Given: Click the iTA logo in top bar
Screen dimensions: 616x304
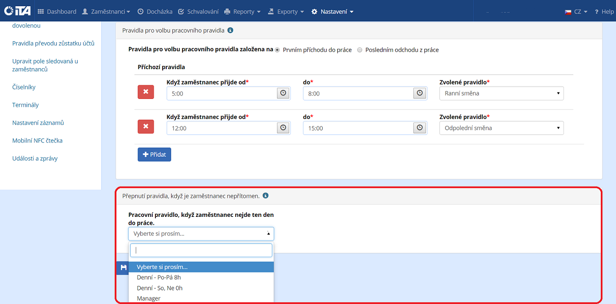Looking at the screenshot, I should pos(17,11).
